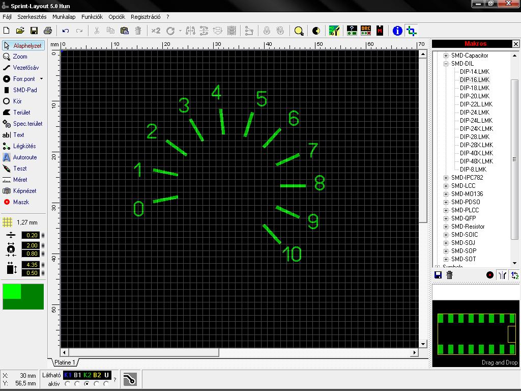Select the Méret measure tool
The image size is (521, 391).
(x=15, y=180)
